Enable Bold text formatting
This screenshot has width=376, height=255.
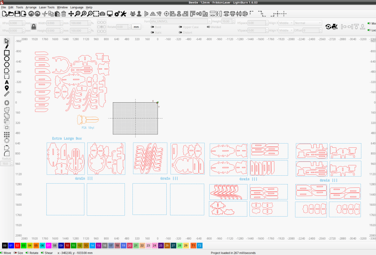click(x=152, y=27)
